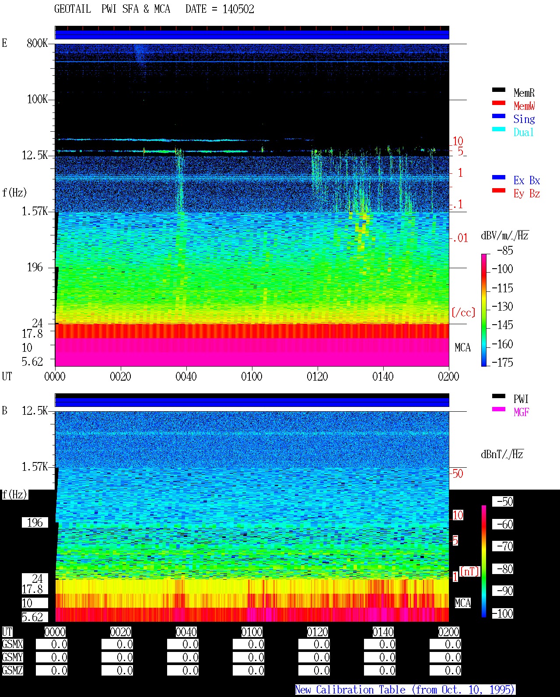Select the "-130" color scale value
The height and width of the screenshot is (697, 560).
(x=502, y=306)
